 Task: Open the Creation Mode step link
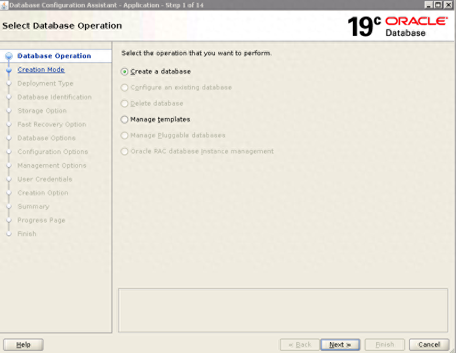click(41, 70)
